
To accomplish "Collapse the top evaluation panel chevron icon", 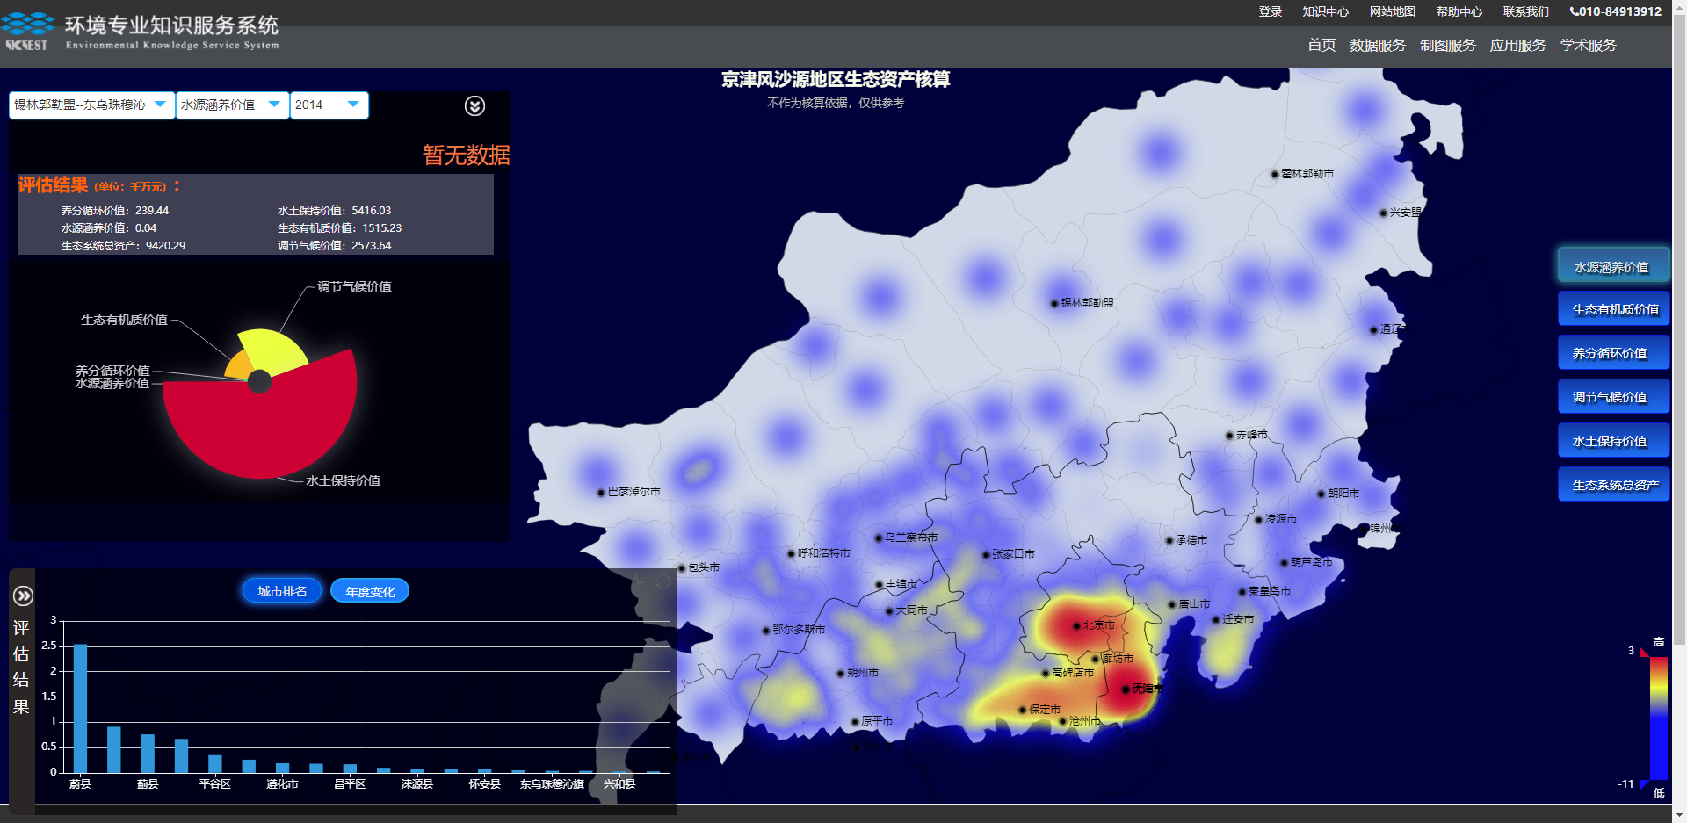I will (x=474, y=106).
